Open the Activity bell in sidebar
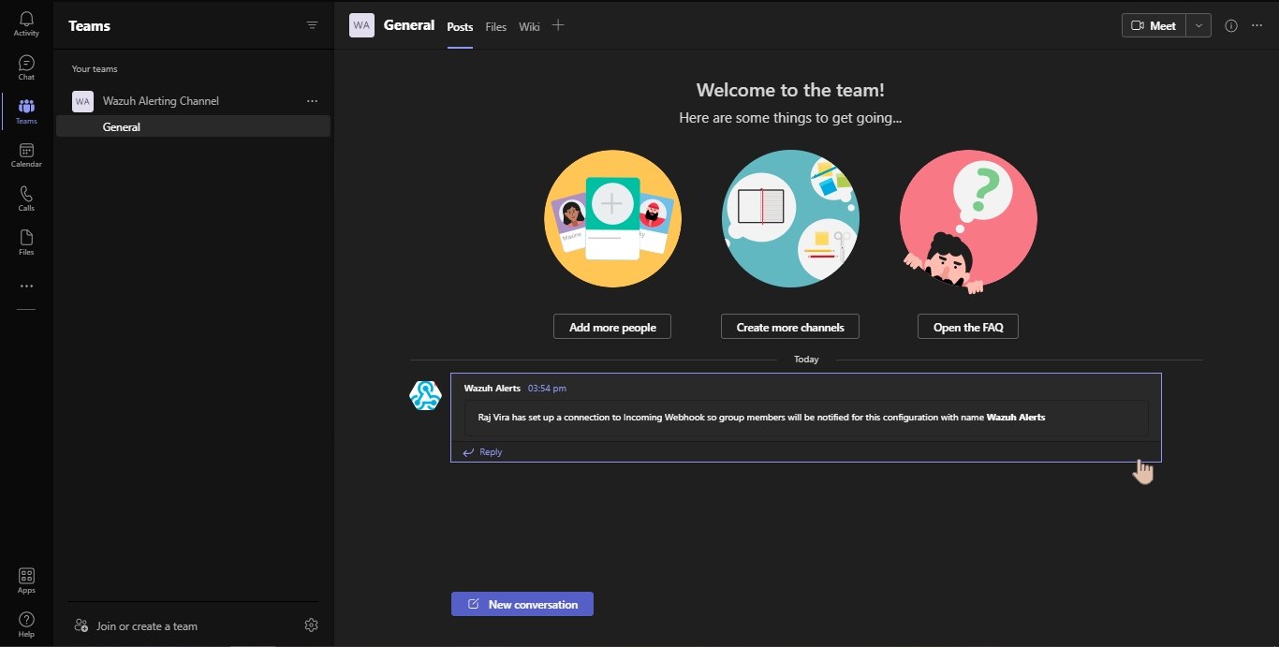This screenshot has width=1279, height=647. pos(26,24)
